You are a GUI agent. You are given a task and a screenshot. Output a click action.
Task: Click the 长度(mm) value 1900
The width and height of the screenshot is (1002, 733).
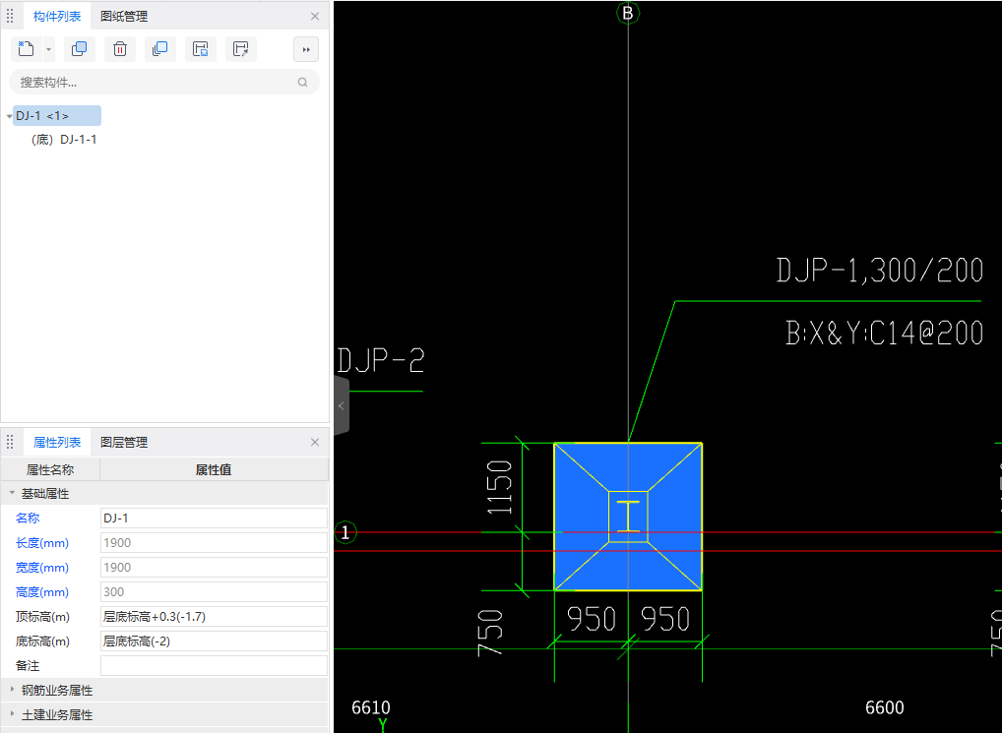[x=214, y=543]
